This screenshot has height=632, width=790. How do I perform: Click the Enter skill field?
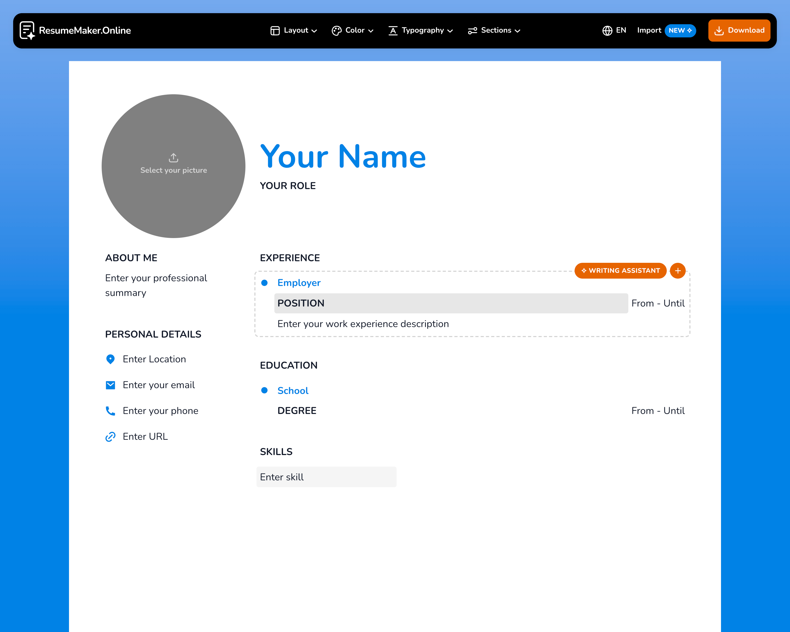click(326, 477)
